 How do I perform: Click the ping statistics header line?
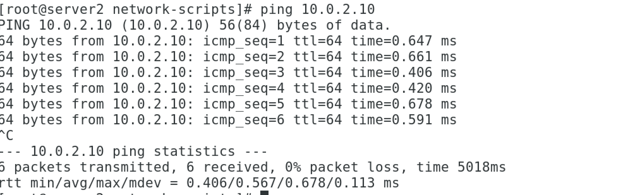tap(134, 152)
